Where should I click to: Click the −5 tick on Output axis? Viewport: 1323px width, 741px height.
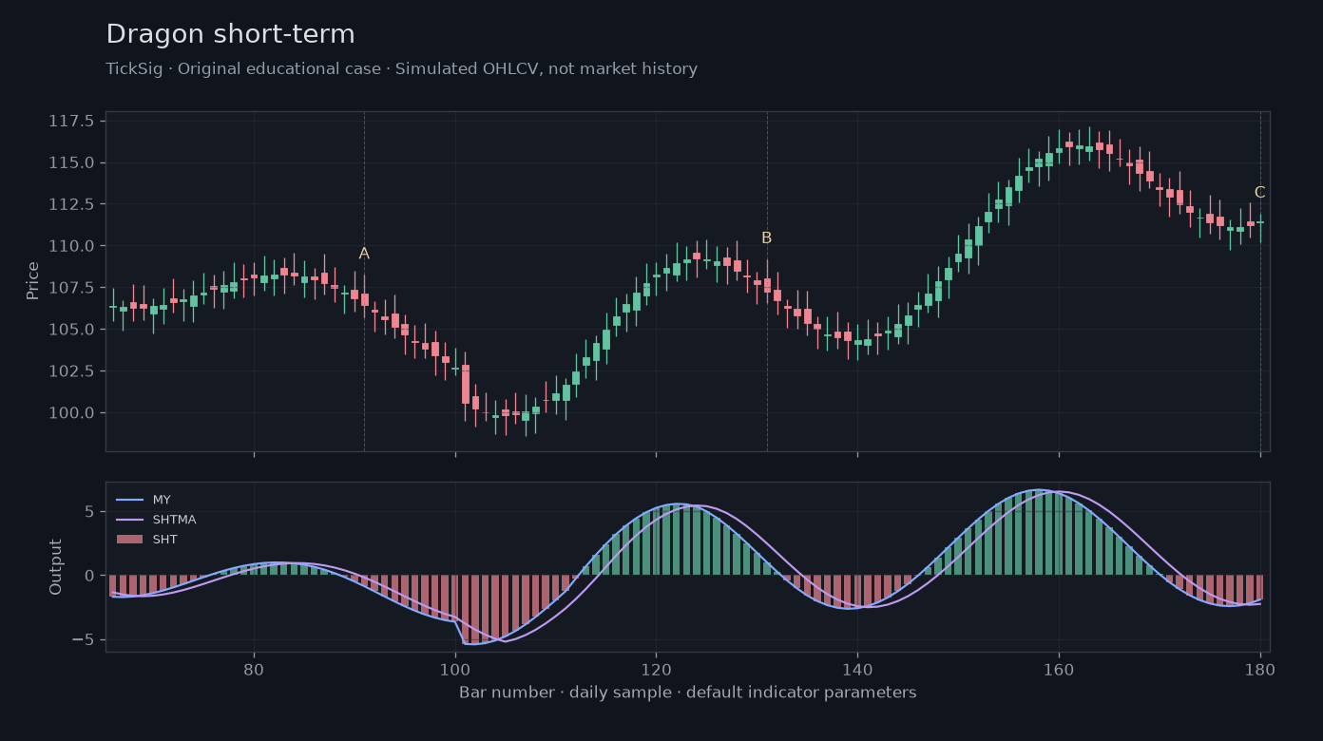coord(84,640)
